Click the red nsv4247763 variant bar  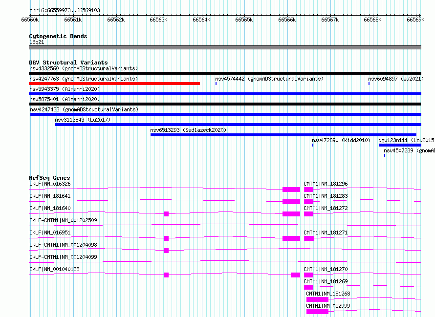[x=114, y=84]
